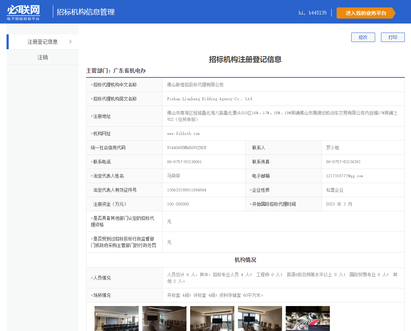Screen dimensions: 411x331
Task: Select 注销 in the sidebar
Action: click(42, 58)
